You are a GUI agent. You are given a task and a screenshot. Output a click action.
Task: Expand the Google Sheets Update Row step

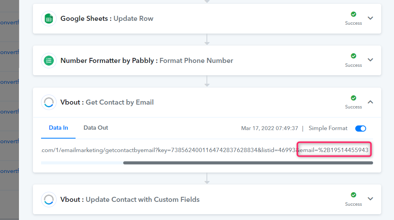pyautogui.click(x=370, y=18)
